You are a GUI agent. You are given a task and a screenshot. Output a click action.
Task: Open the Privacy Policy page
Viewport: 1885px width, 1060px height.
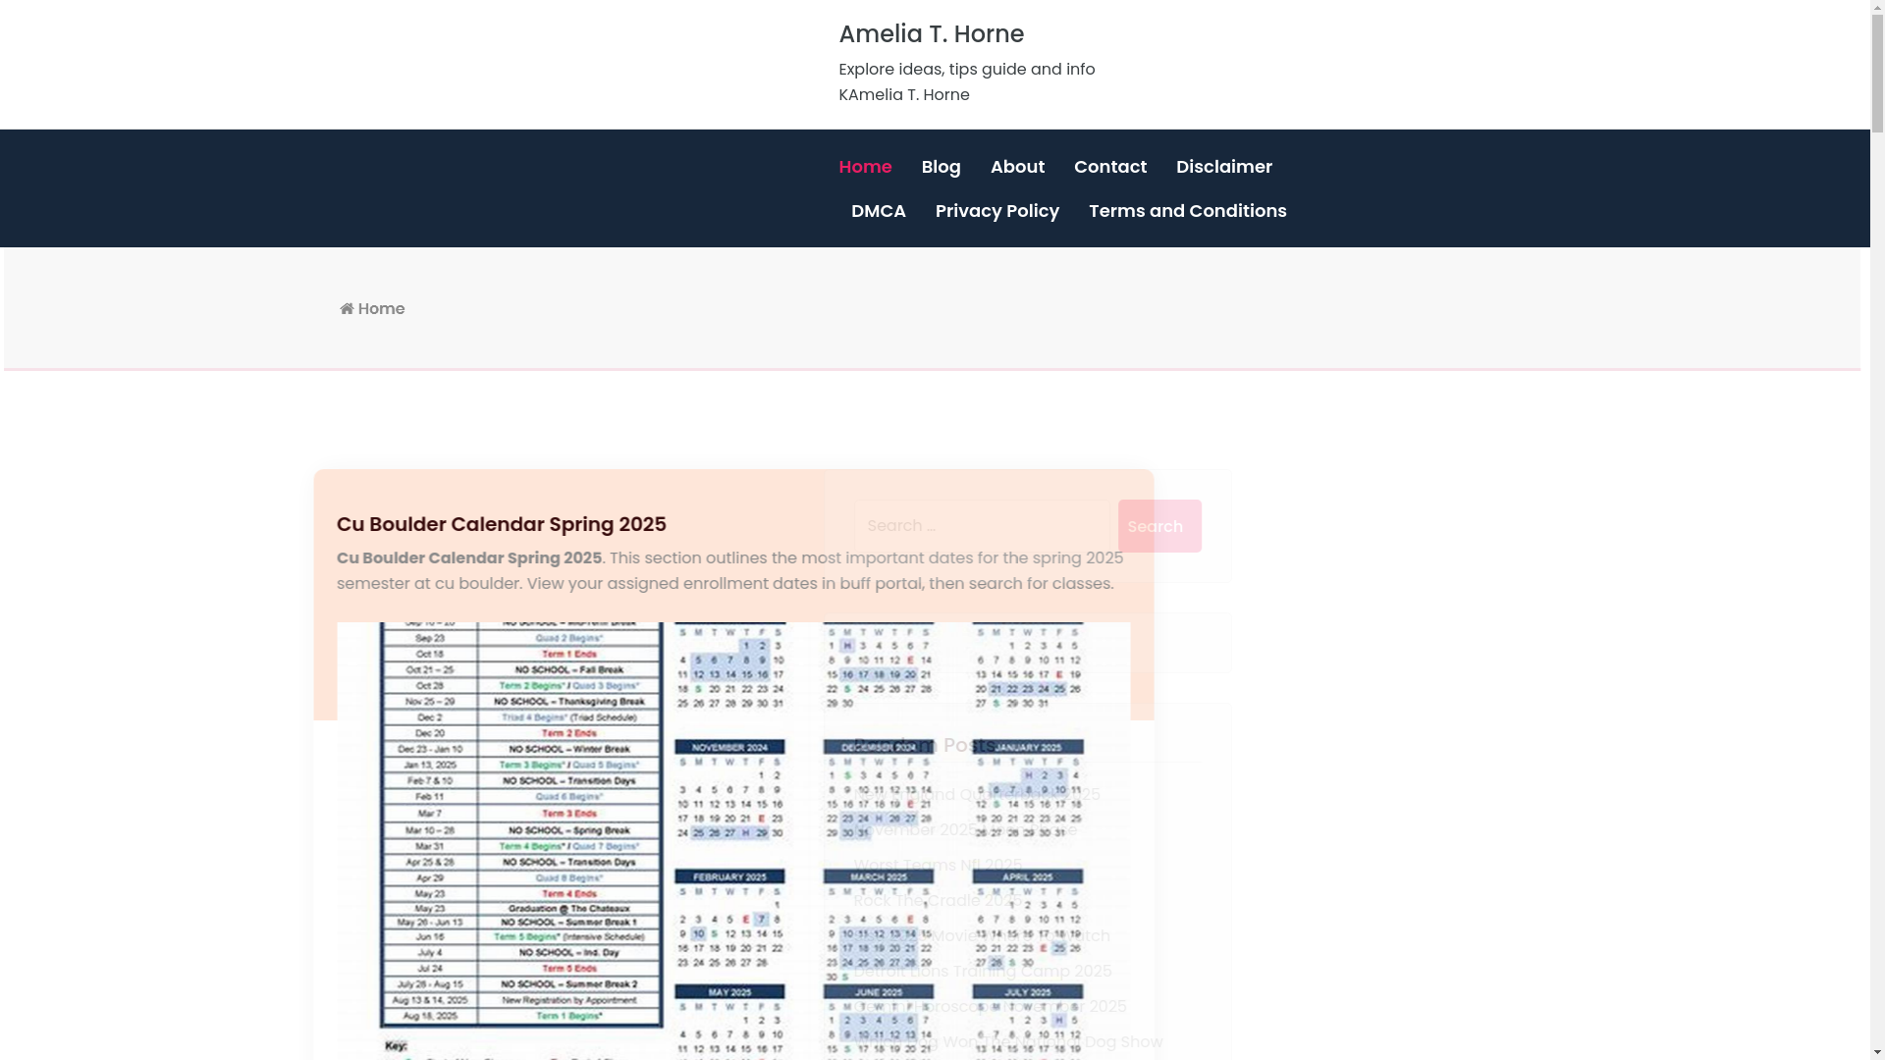click(x=997, y=211)
